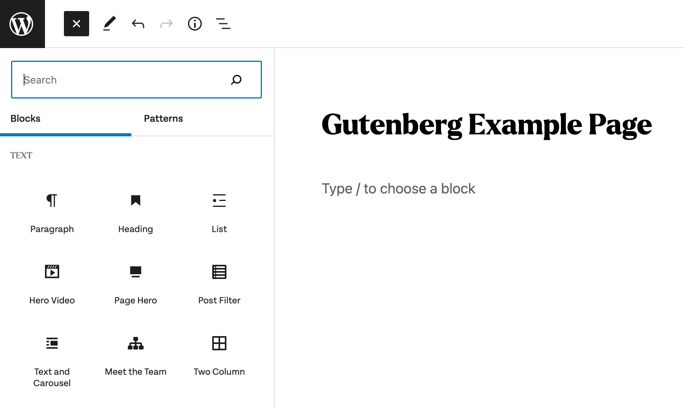Click the Redo arrow
Image resolution: width=684 pixels, height=409 pixels.
coord(166,24)
